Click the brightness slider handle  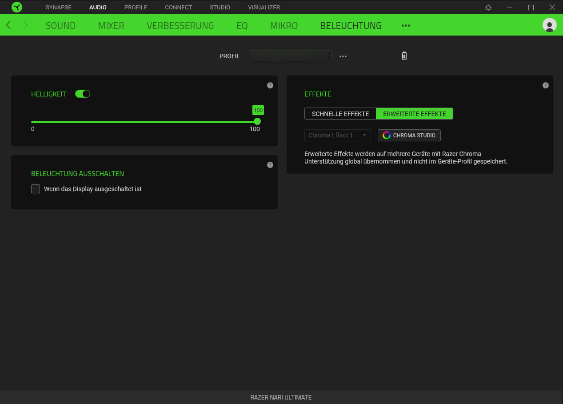point(257,121)
